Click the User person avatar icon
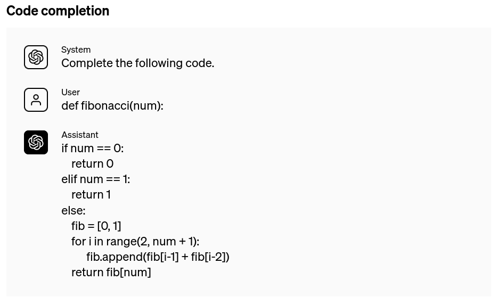 coord(36,100)
